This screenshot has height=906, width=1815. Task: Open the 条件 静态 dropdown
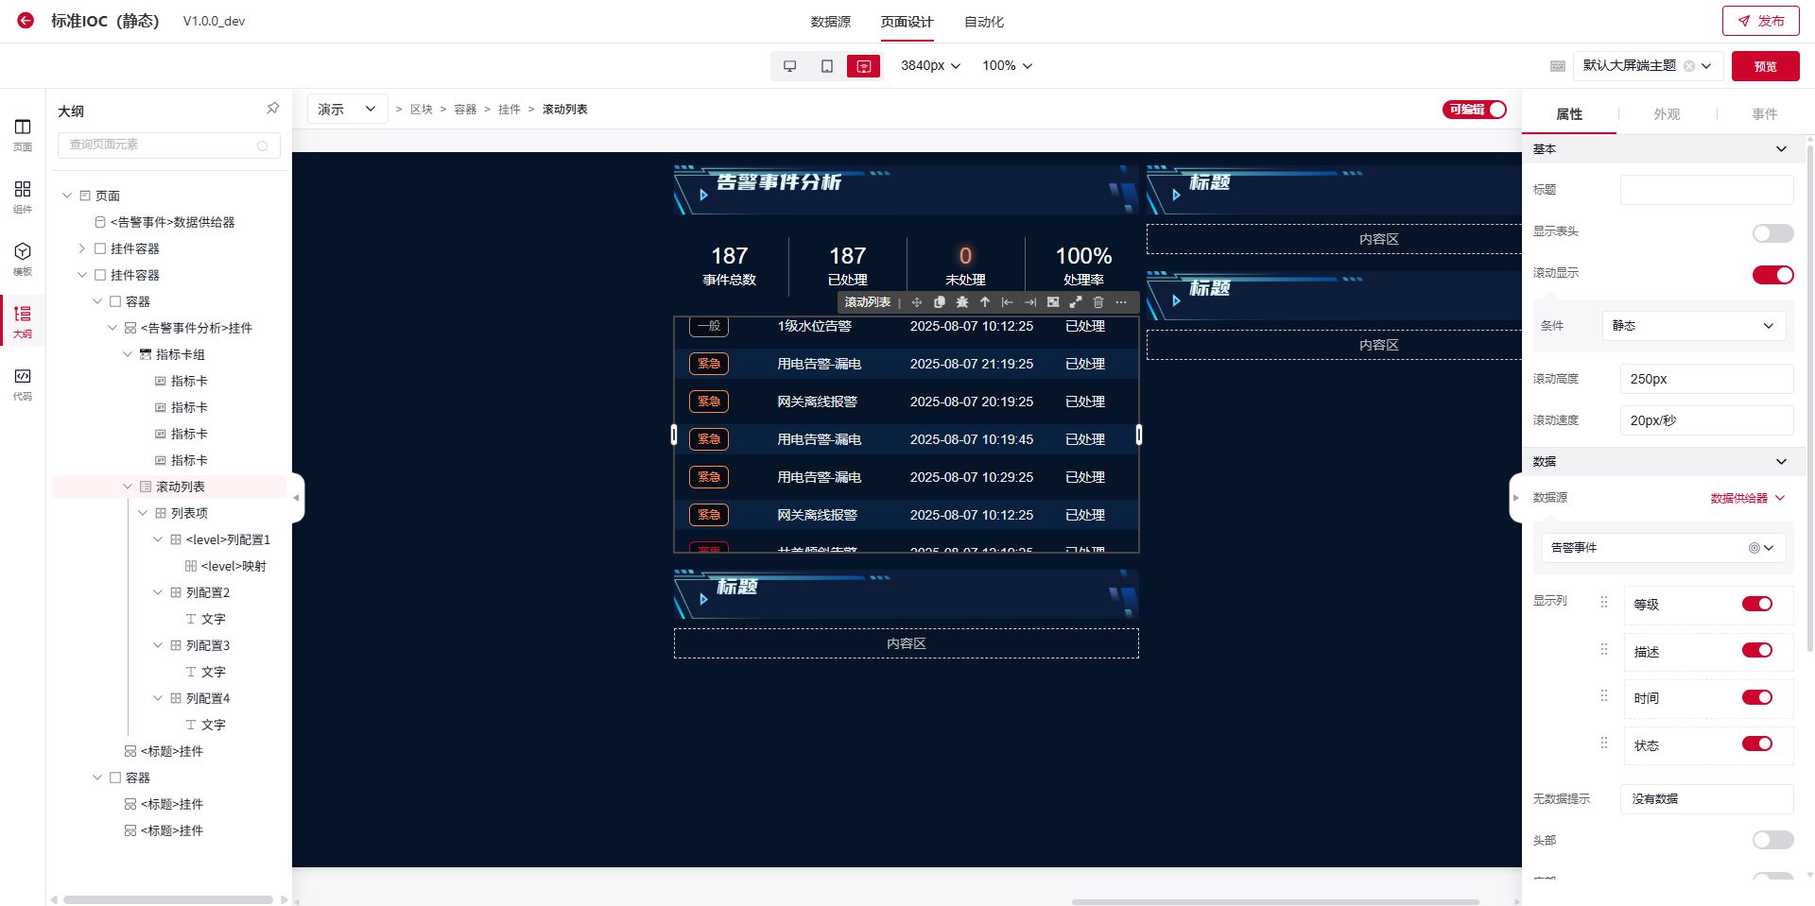coord(1692,326)
